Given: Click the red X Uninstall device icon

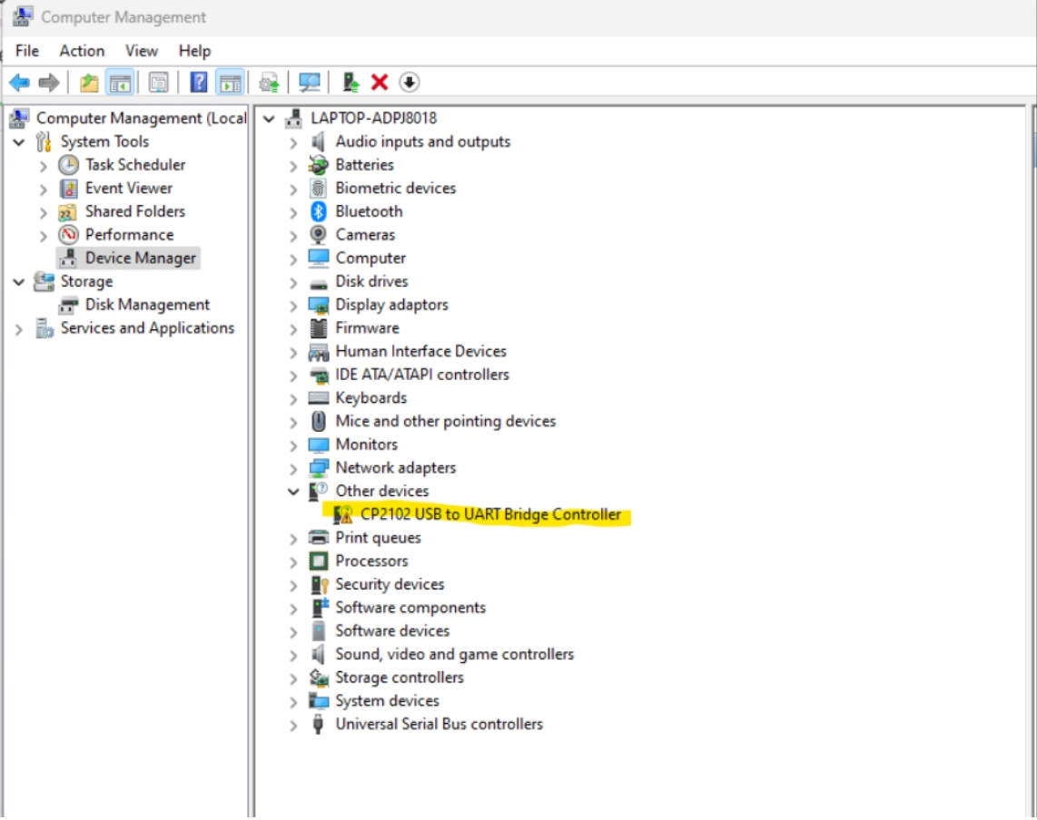Looking at the screenshot, I should coord(380,83).
